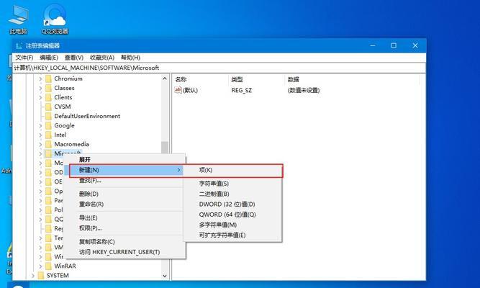
Task: Expand the Intel key
Action: point(40,135)
